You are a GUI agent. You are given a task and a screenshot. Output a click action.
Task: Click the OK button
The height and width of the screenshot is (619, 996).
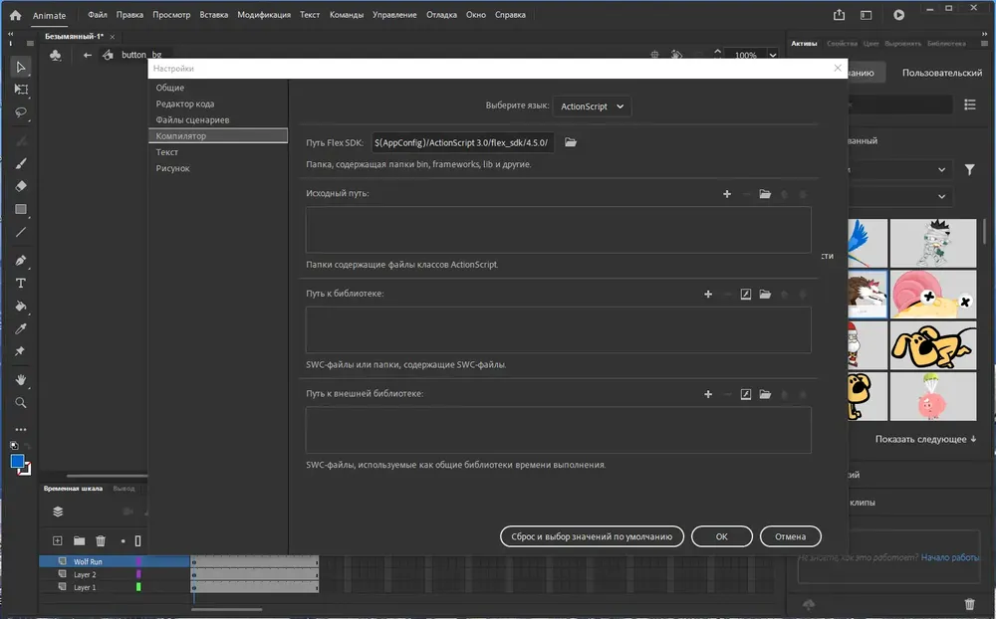(x=721, y=536)
